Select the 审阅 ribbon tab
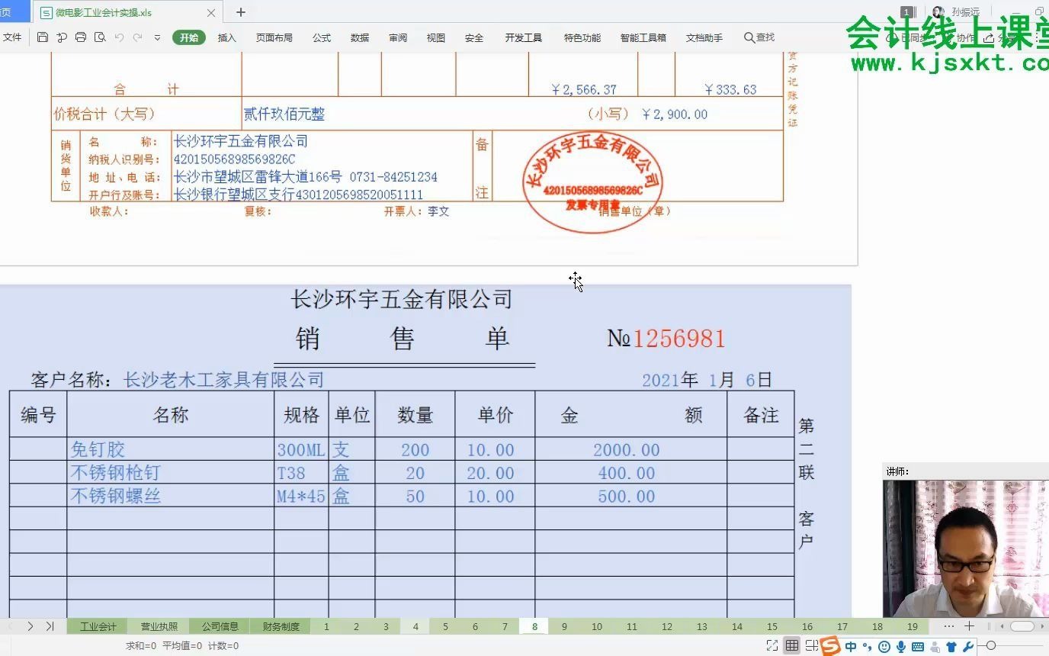This screenshot has width=1049, height=656. tap(398, 37)
